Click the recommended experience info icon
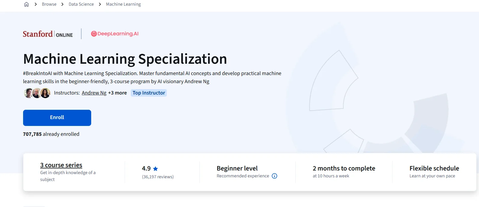This screenshot has width=479, height=207. tap(274, 176)
